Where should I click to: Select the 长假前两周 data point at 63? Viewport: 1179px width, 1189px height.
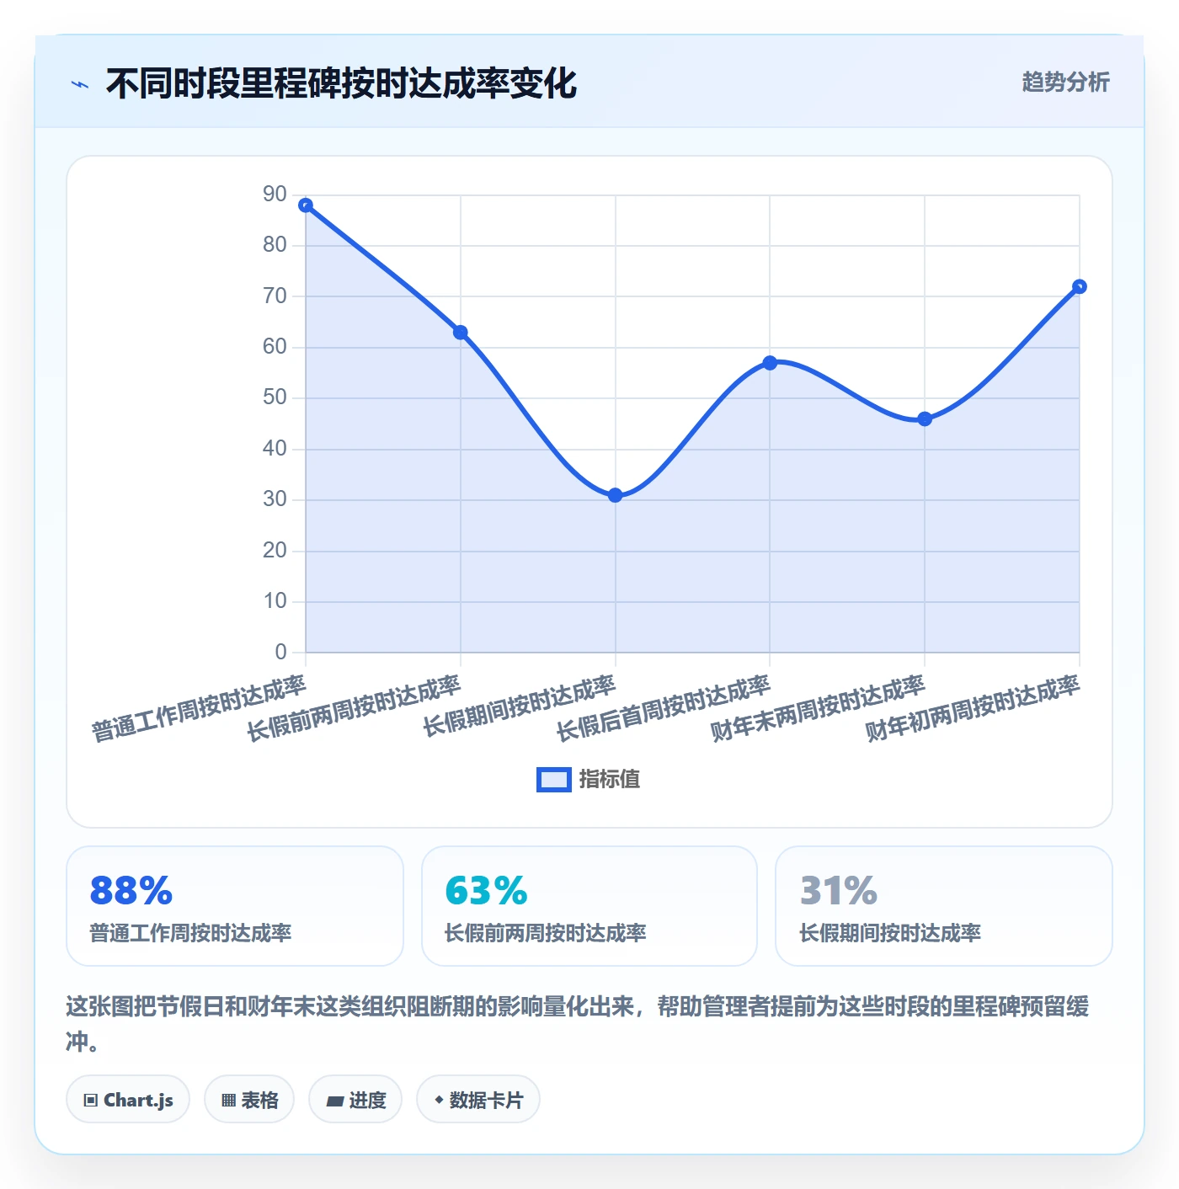tap(461, 333)
